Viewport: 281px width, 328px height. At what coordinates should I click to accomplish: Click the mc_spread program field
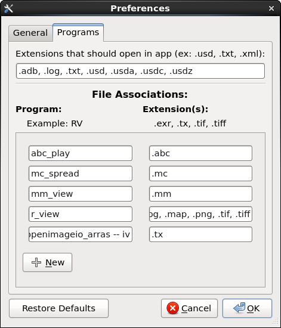pos(81,174)
